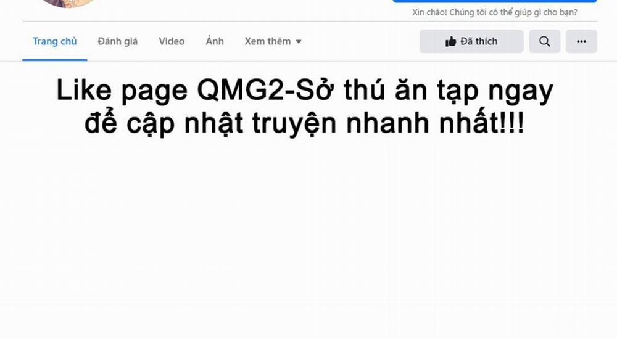The height and width of the screenshot is (339, 617).
Task: Click the Đã thích button
Action: 471,41
